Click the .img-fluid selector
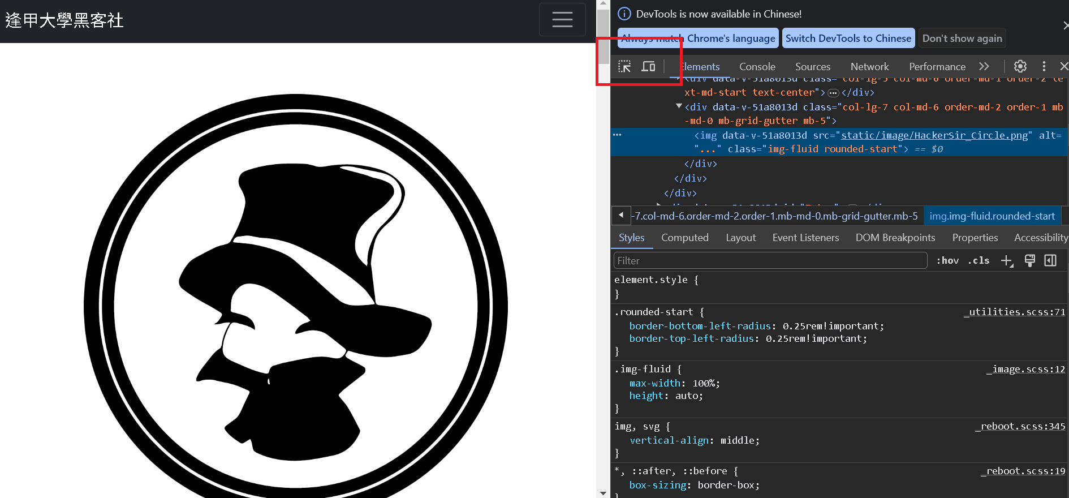 pyautogui.click(x=643, y=369)
